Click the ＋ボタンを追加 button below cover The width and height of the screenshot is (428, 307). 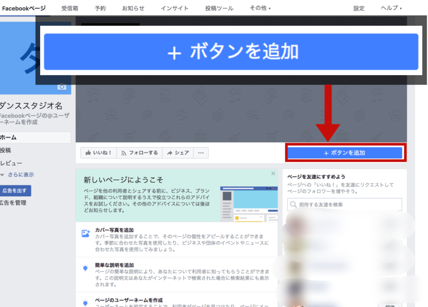pos(345,153)
